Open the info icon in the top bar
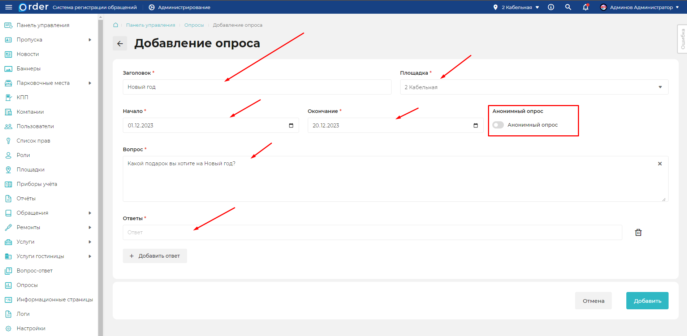The image size is (687, 336). click(551, 7)
